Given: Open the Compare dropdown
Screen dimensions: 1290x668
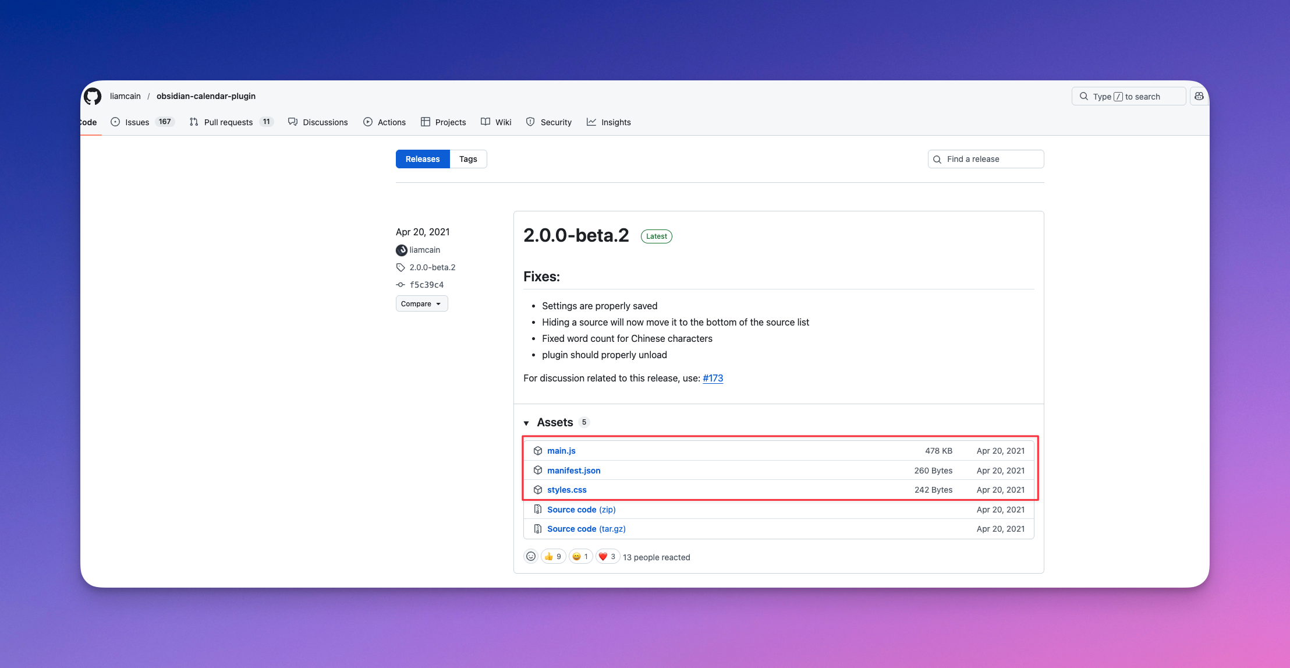Looking at the screenshot, I should coord(421,304).
